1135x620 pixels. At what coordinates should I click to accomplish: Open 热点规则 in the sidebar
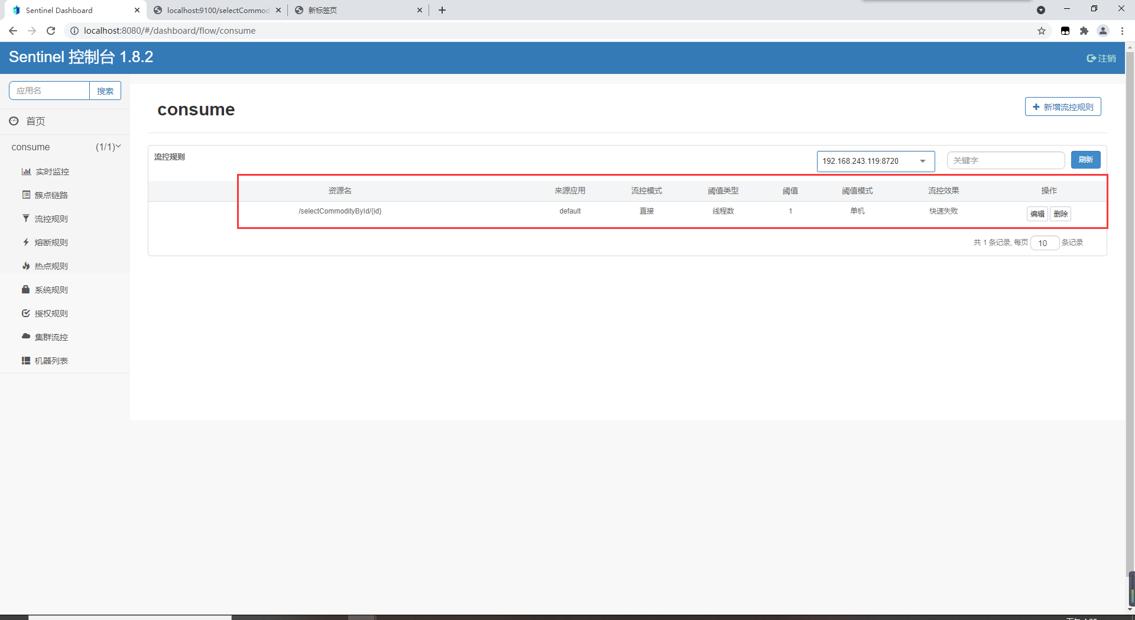(51, 266)
